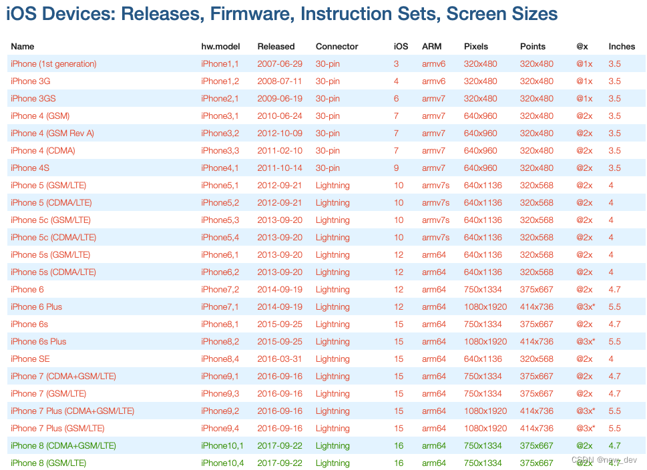This screenshot has width=647, height=470.
Task: Select the 'iPhone 6s' name cell
Action: (29, 324)
